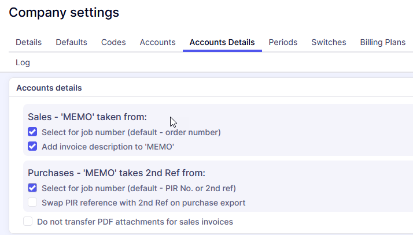Open the Periods tab
The image size is (413, 235).
tap(283, 42)
